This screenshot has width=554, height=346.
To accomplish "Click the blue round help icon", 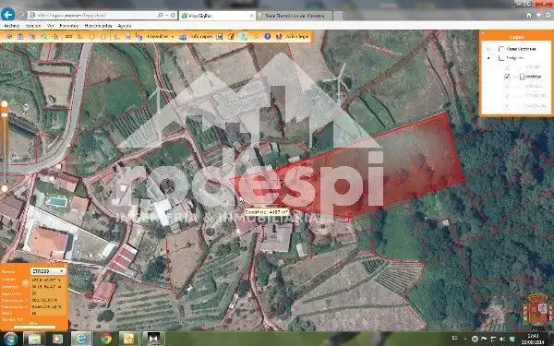I will coord(268,36).
